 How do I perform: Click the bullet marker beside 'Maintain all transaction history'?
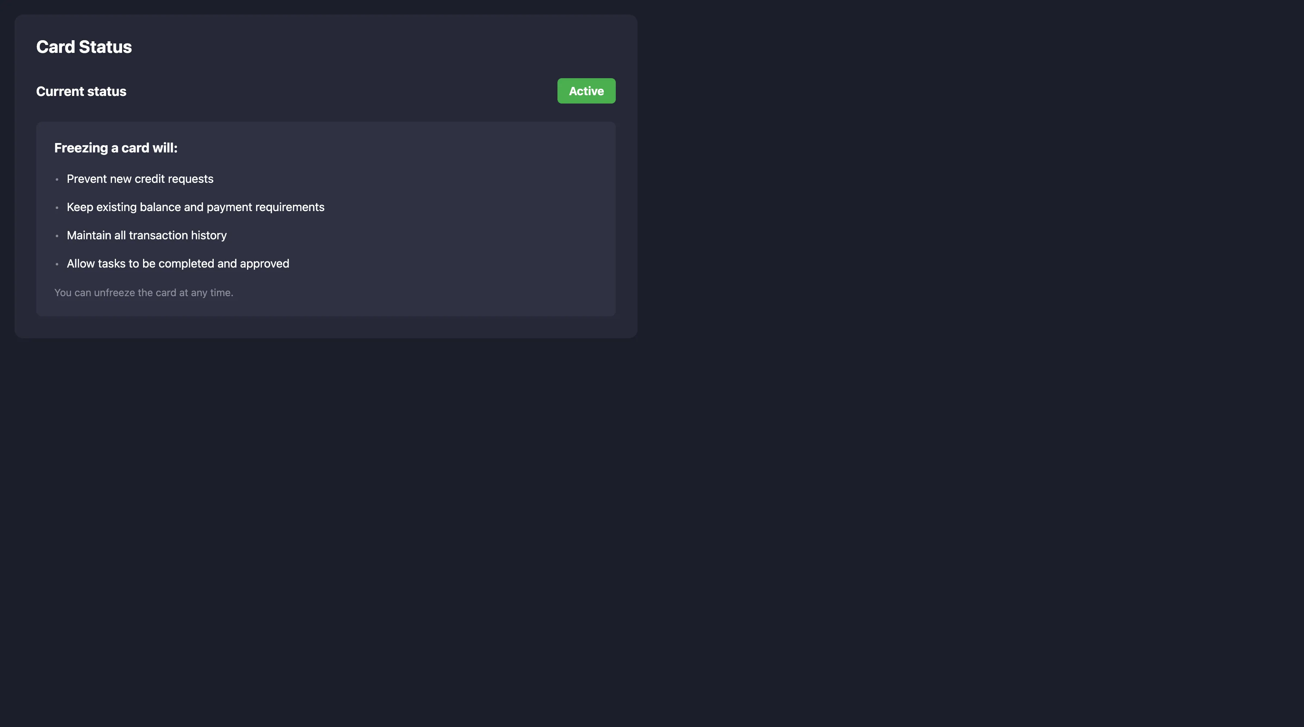(57, 236)
